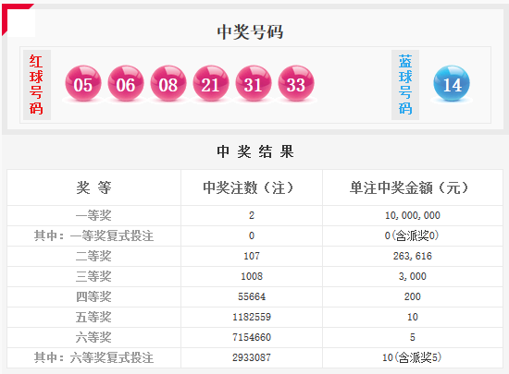Click the fourth prize count 55664

point(252,296)
